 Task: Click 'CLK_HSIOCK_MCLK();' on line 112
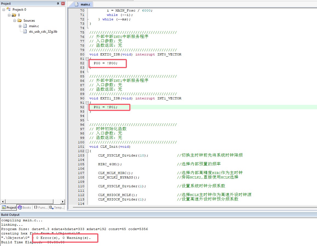tap(118, 195)
